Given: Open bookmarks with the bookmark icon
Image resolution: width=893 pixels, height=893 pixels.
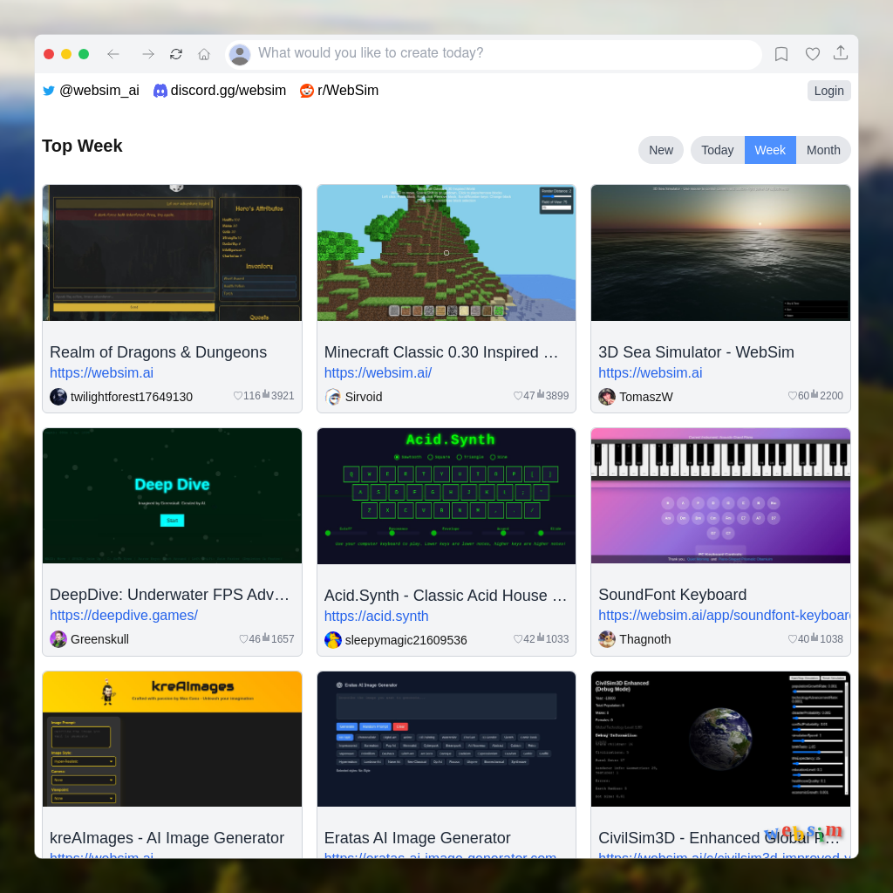Looking at the screenshot, I should click(x=781, y=53).
